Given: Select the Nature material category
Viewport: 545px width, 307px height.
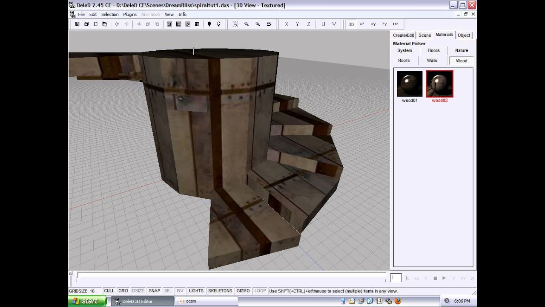Looking at the screenshot, I should pos(462,51).
